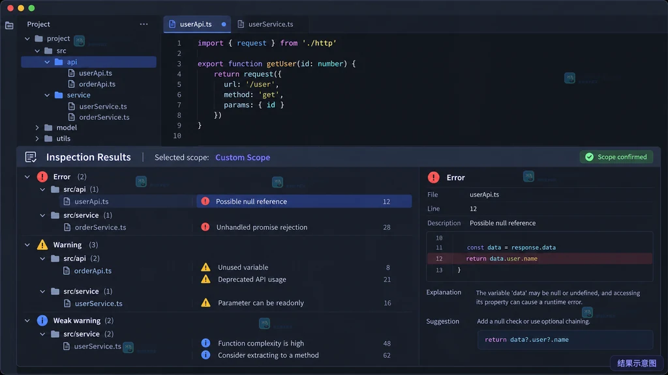Select Deprecated API usage warning
Image resolution: width=668 pixels, height=375 pixels.
click(x=252, y=279)
